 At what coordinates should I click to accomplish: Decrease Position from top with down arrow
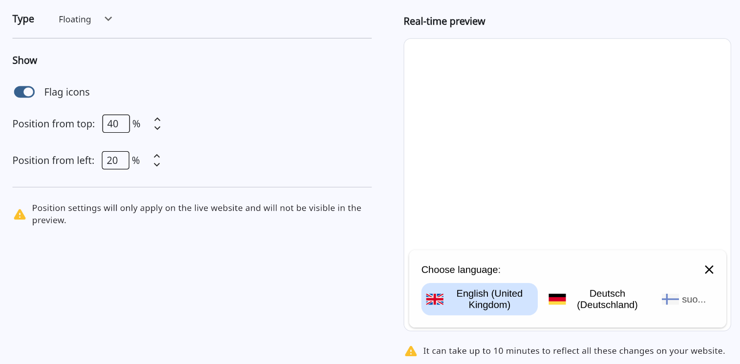click(157, 128)
